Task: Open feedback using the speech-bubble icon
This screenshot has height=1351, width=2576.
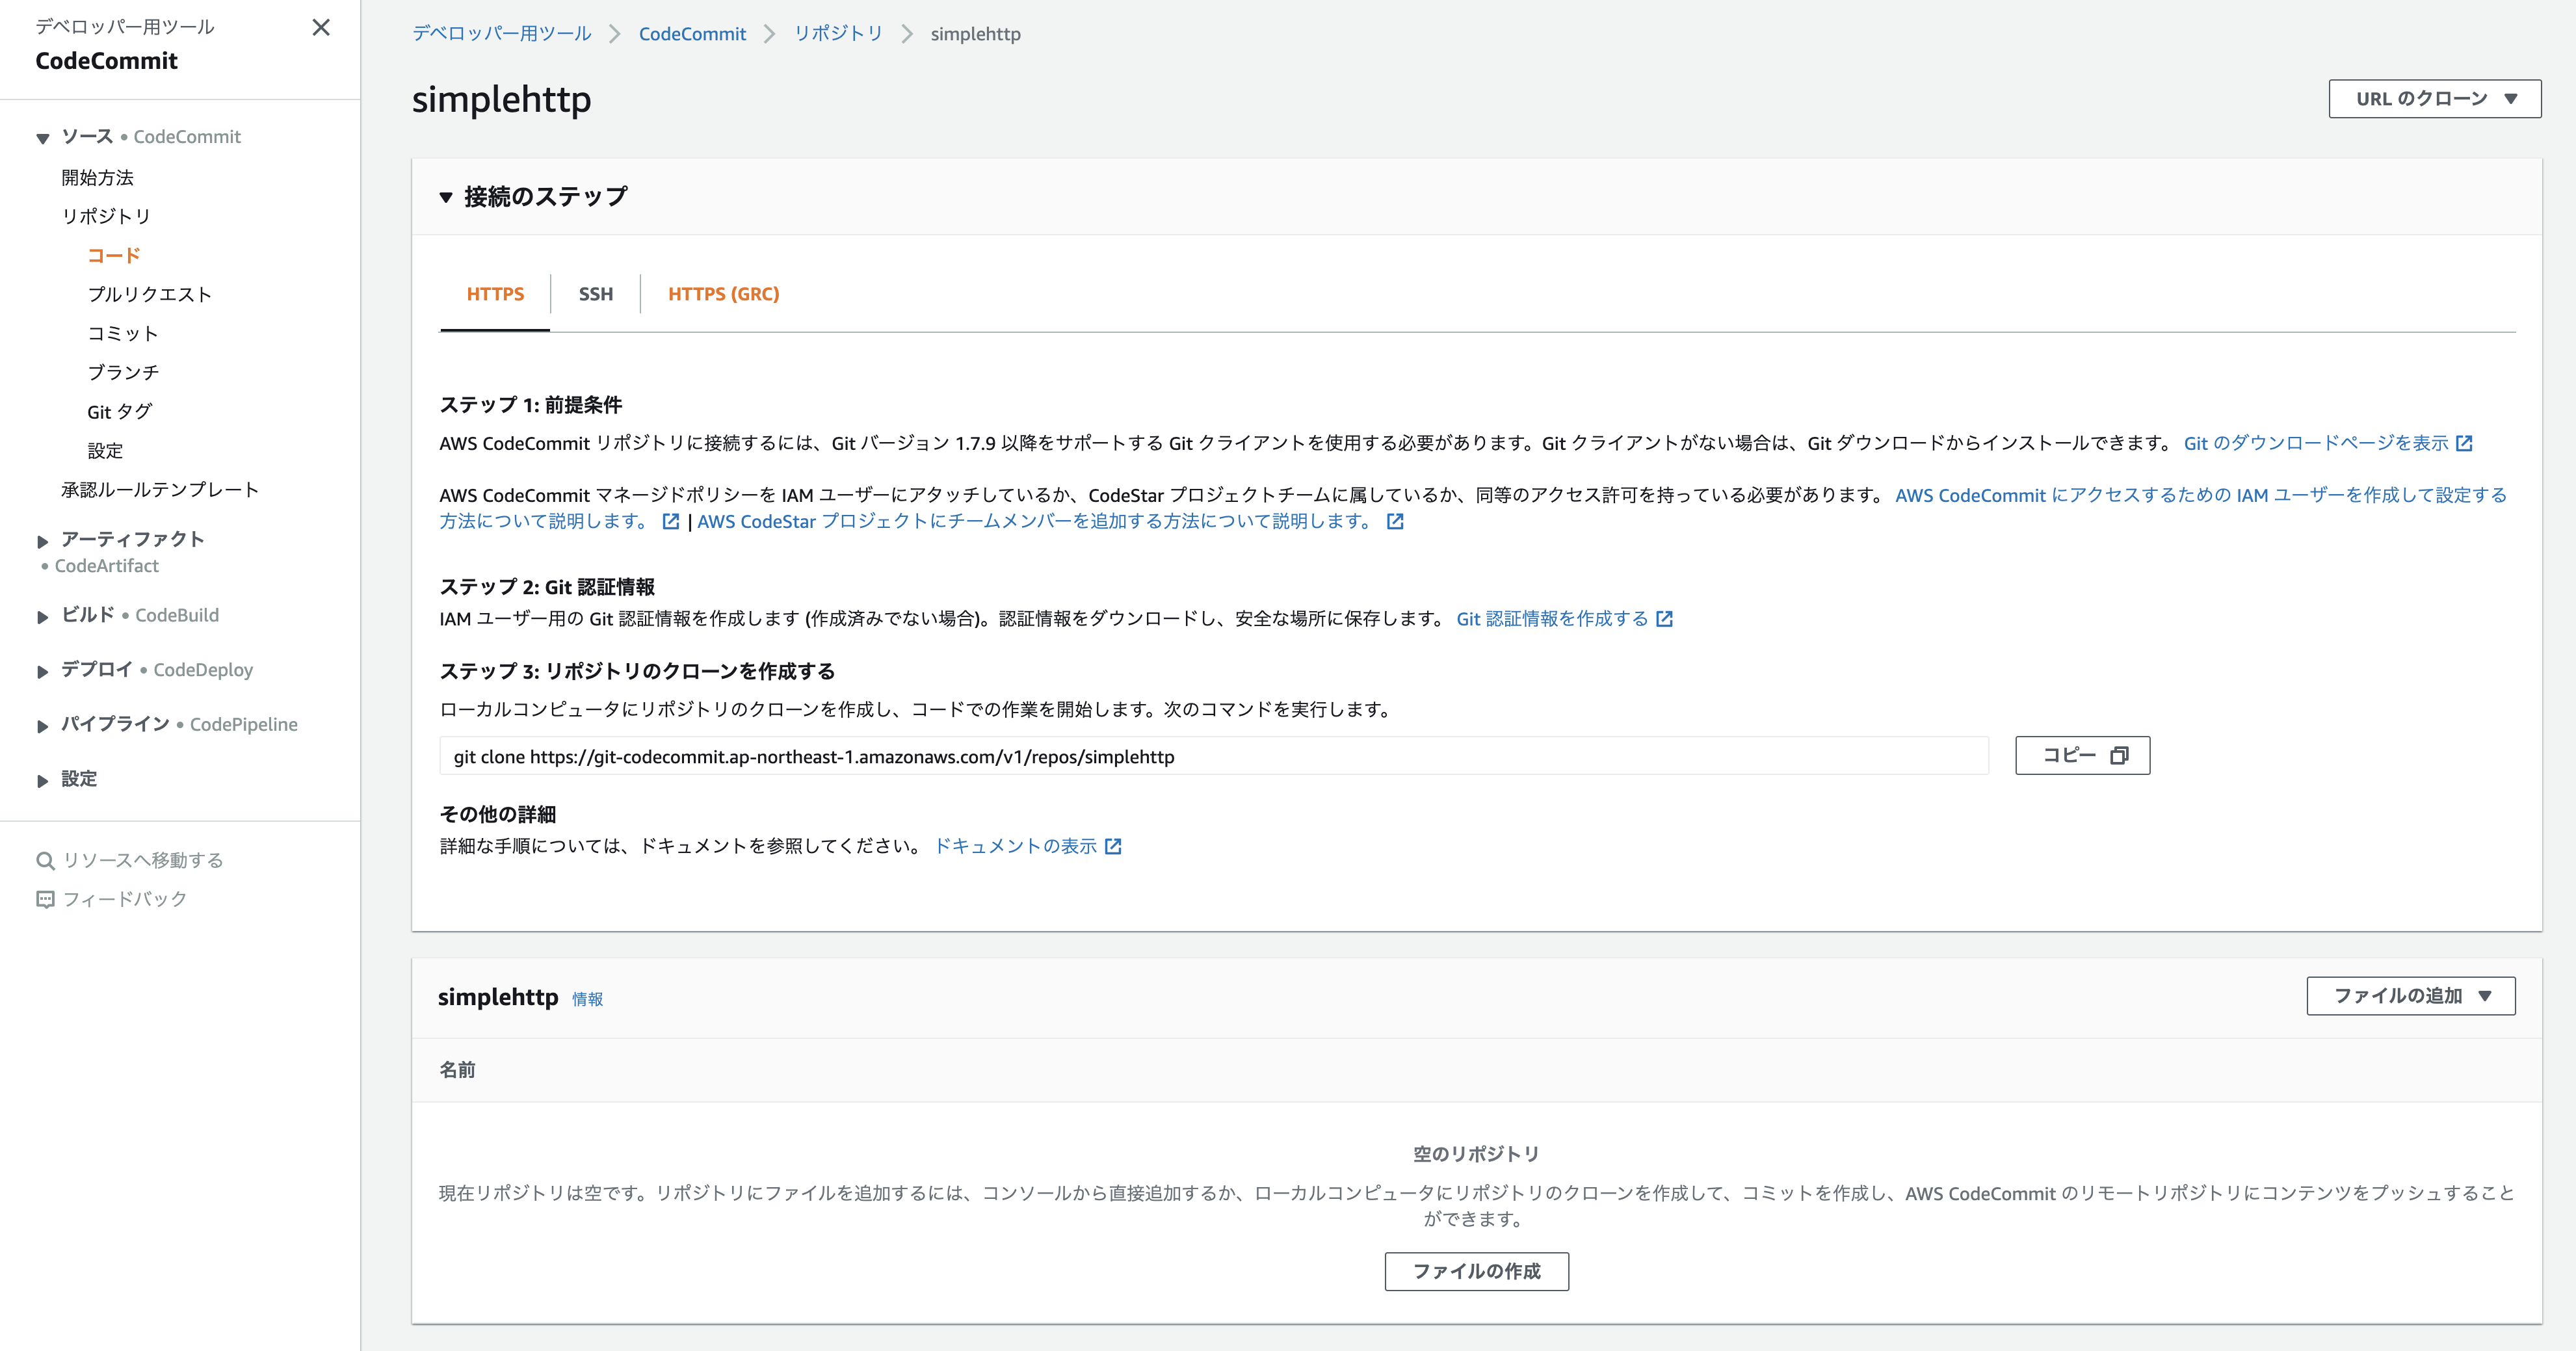Action: tap(45, 898)
